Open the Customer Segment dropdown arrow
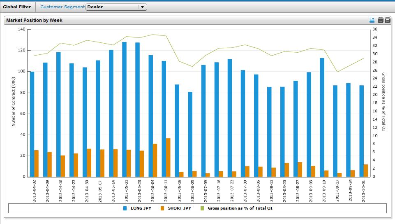This screenshot has height=224, width=395. click(x=142, y=7)
